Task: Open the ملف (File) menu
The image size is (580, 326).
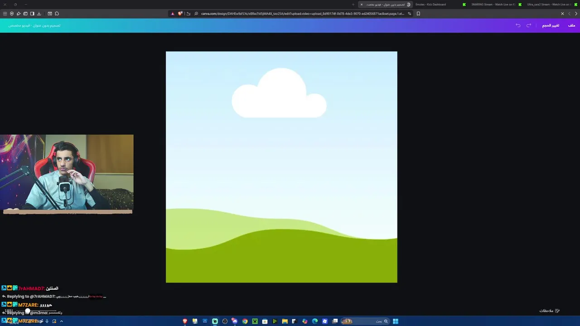Action: click(x=571, y=25)
